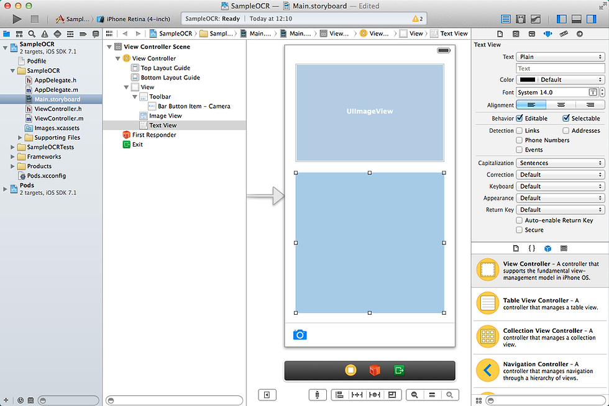The width and height of the screenshot is (609, 406).
Task: Show the Project navigator
Action: 7,34
